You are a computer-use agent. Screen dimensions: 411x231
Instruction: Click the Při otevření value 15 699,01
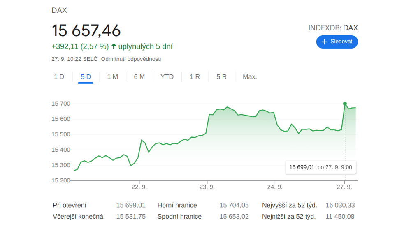tap(131, 205)
